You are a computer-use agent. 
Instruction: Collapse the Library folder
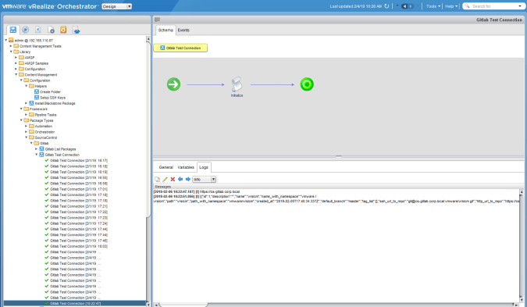pos(11,52)
